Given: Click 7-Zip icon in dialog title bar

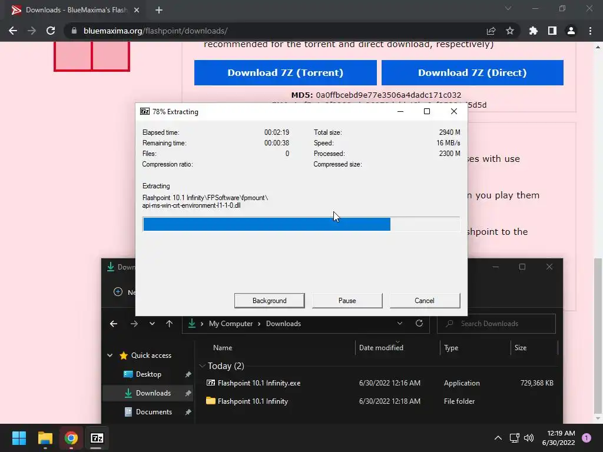Looking at the screenshot, I should [145, 111].
